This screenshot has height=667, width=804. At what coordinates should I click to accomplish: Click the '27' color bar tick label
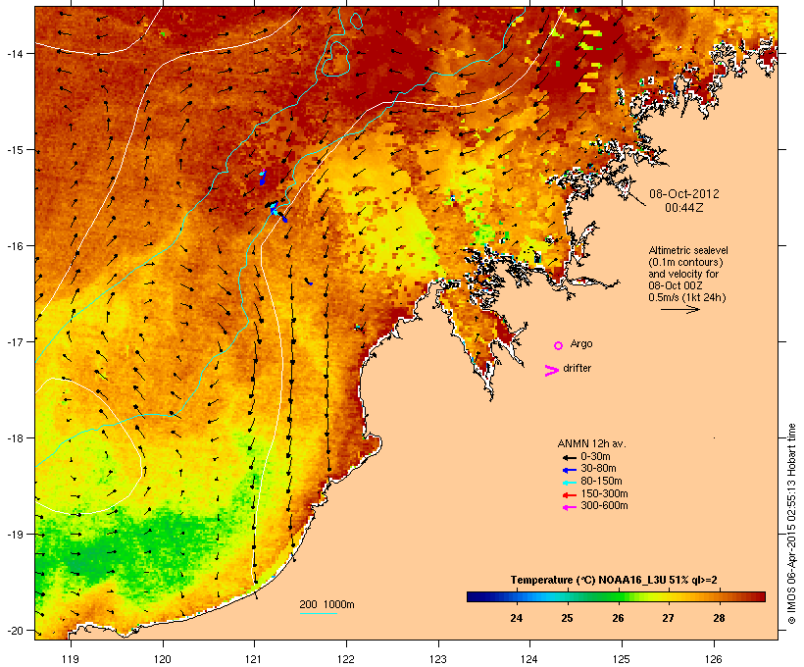668,618
